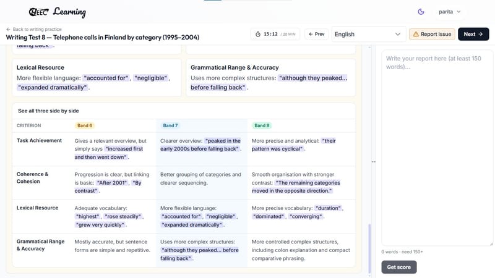Click the warning triangle icon in Report issue
495x278 pixels.
(x=416, y=34)
